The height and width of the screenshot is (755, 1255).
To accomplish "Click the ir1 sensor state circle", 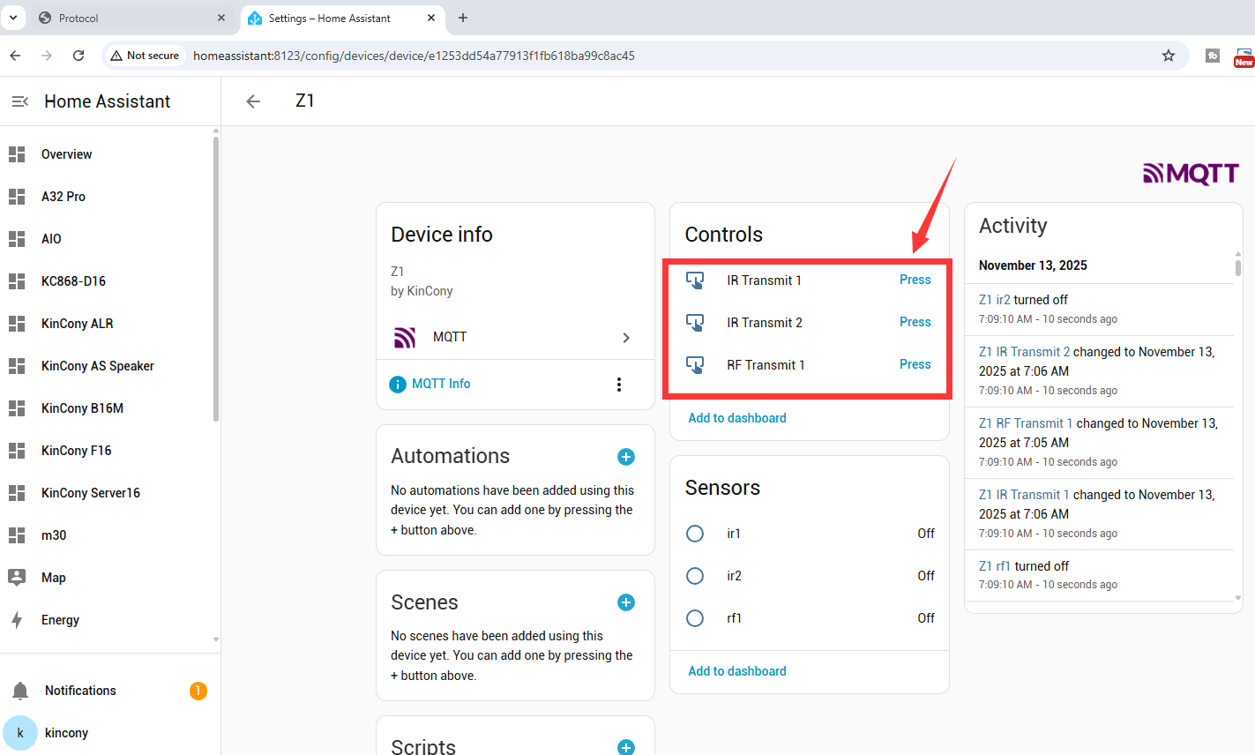I will pos(695,534).
